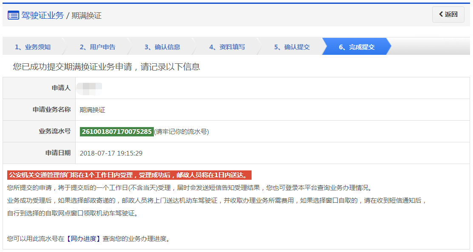Click the list icon beside 驾驶证业务
The height and width of the screenshot is (252, 473).
[x=13, y=16]
